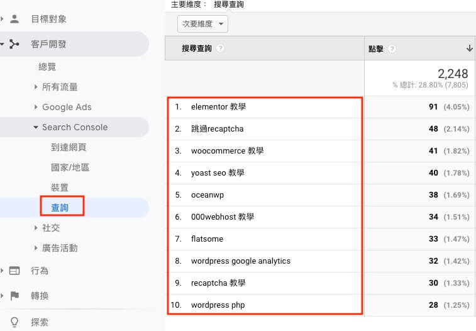Open 行為 in the sidebar
Screen dimensions: 476x331
pyautogui.click(x=40, y=271)
